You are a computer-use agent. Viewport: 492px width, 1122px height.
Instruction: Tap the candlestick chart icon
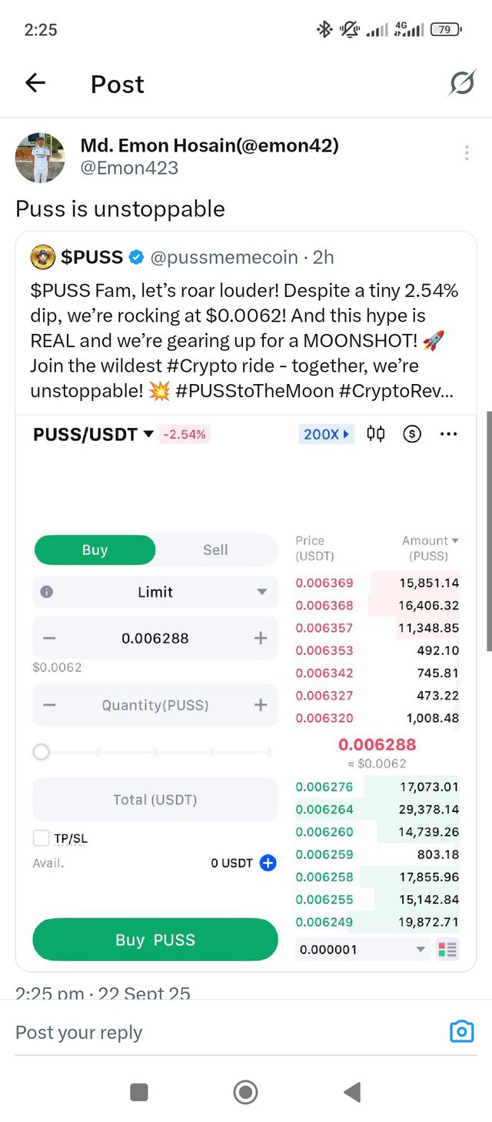pos(375,434)
